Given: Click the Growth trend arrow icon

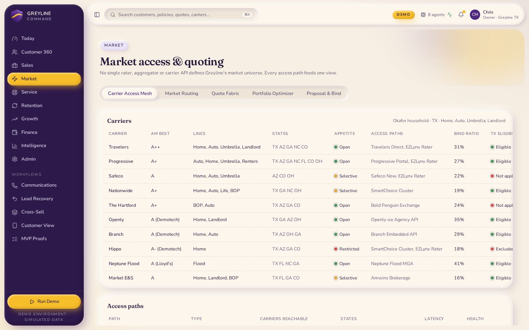Looking at the screenshot, I should click(15, 119).
